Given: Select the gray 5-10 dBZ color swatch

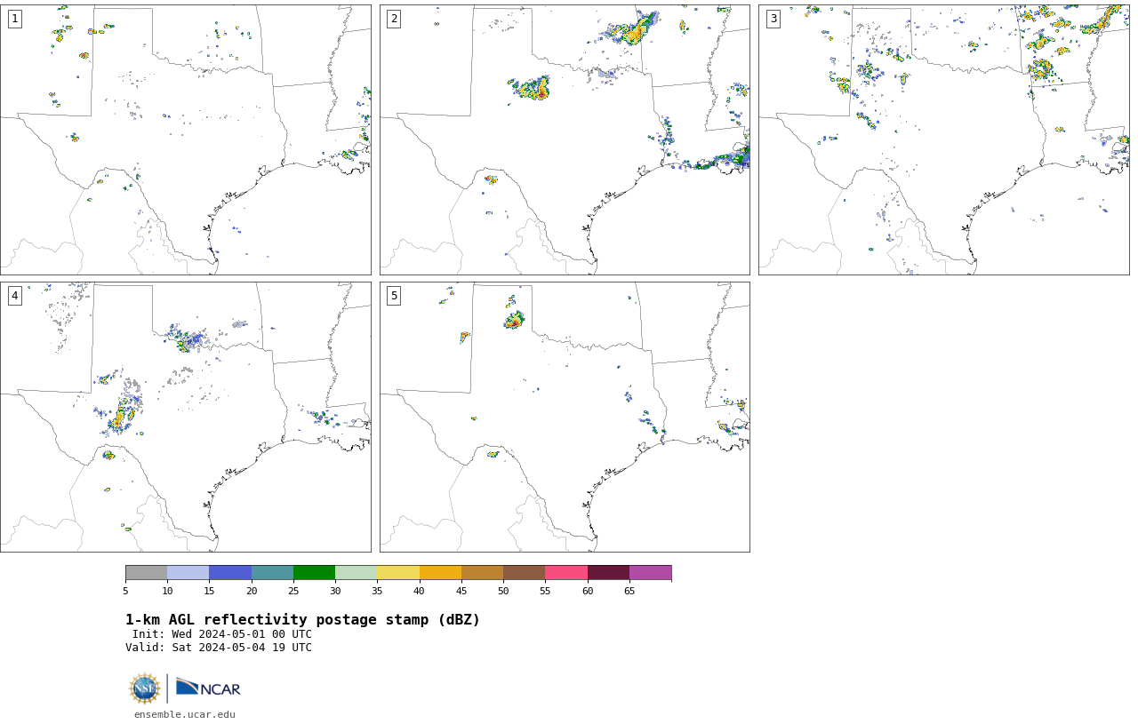Looking at the screenshot, I should (146, 572).
